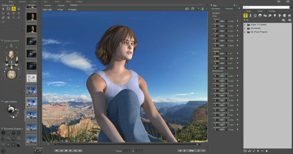The image size is (293, 154).
Task: Switch to the Favorites tab in Library
Action: (272, 11)
